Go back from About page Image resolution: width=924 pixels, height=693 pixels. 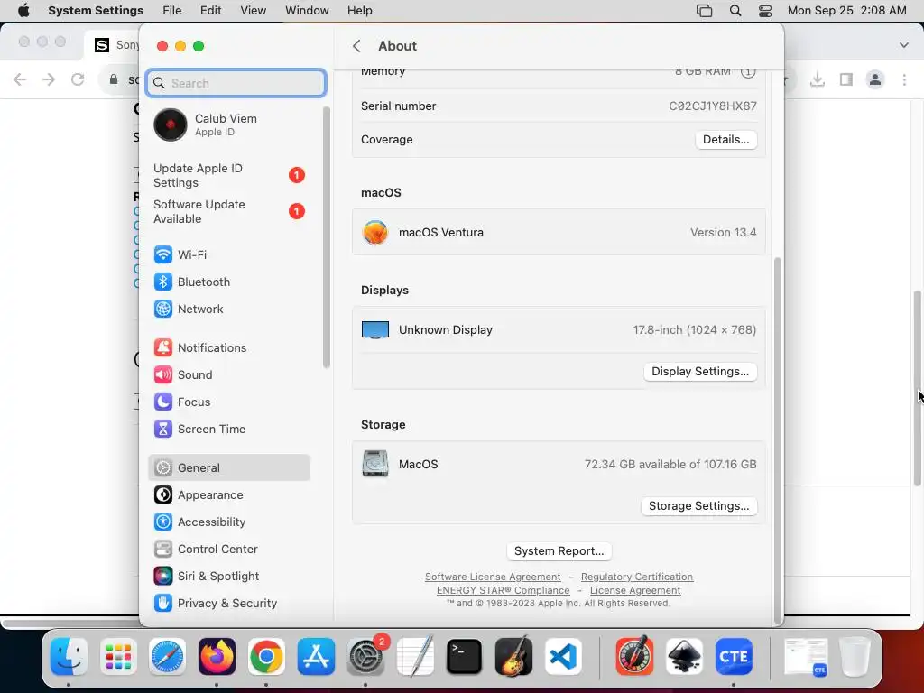click(x=356, y=46)
